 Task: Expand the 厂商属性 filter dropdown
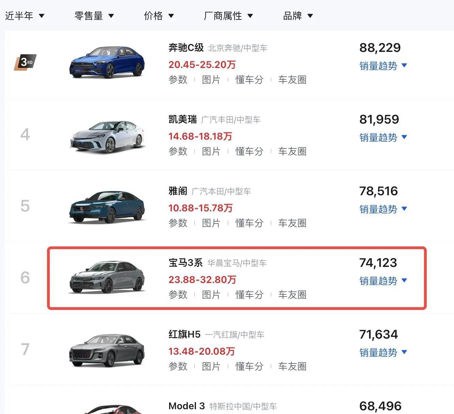(x=228, y=16)
